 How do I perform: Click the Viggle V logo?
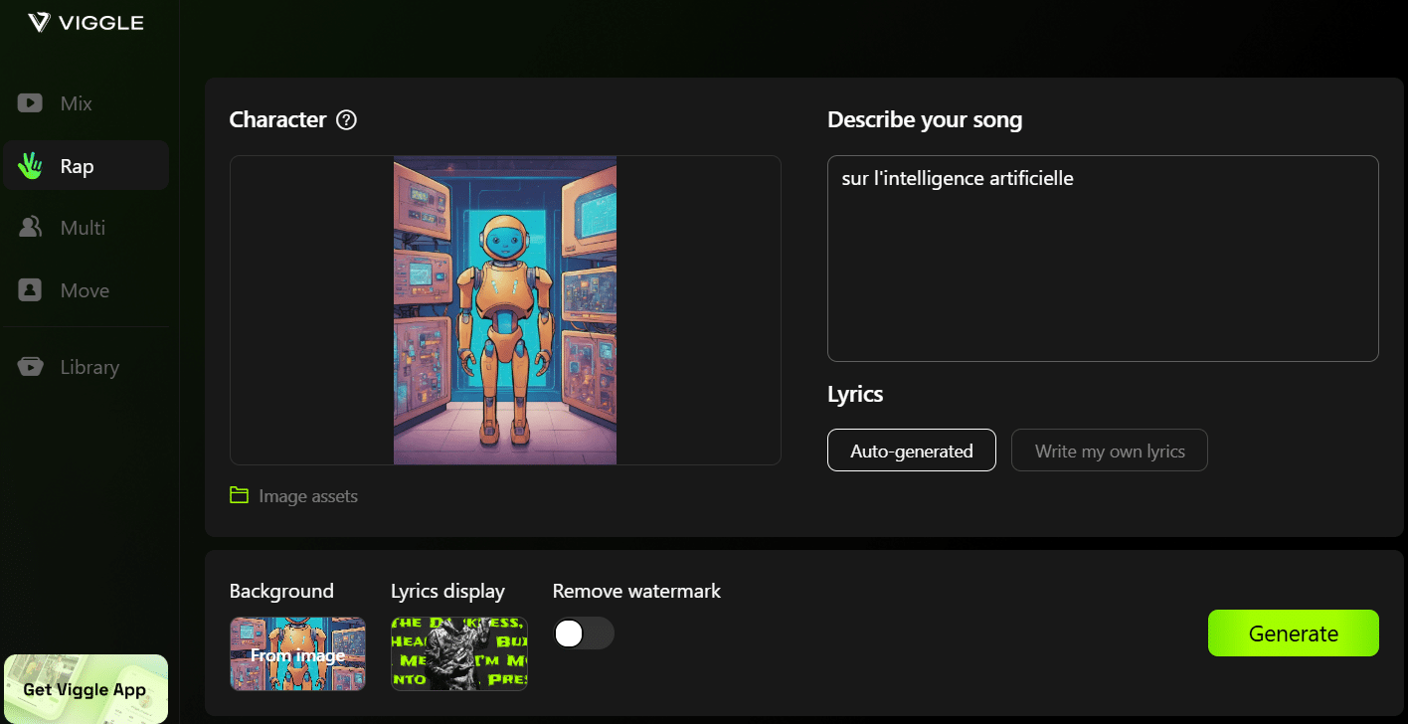[x=39, y=21]
